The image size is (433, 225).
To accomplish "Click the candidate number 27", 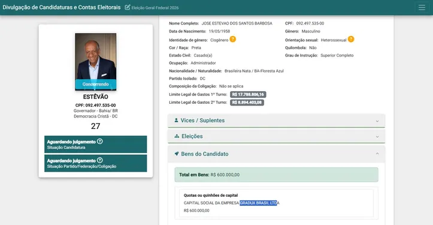I will click(96, 126).
